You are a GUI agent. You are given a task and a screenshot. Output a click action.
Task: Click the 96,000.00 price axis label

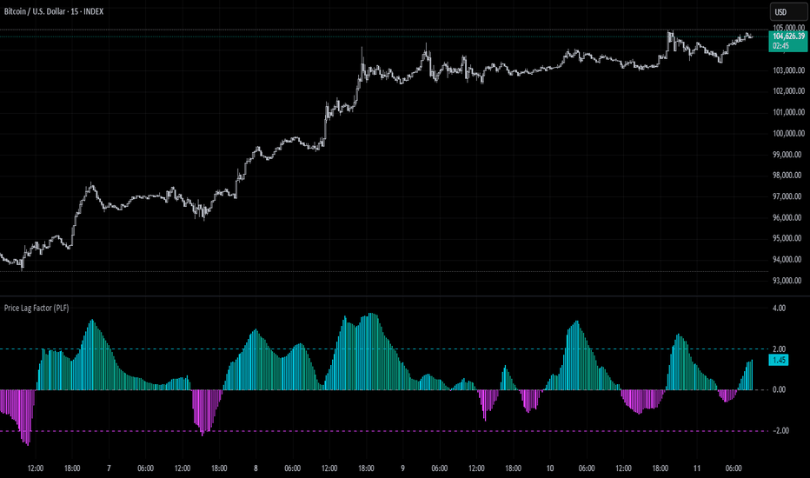coord(788,217)
